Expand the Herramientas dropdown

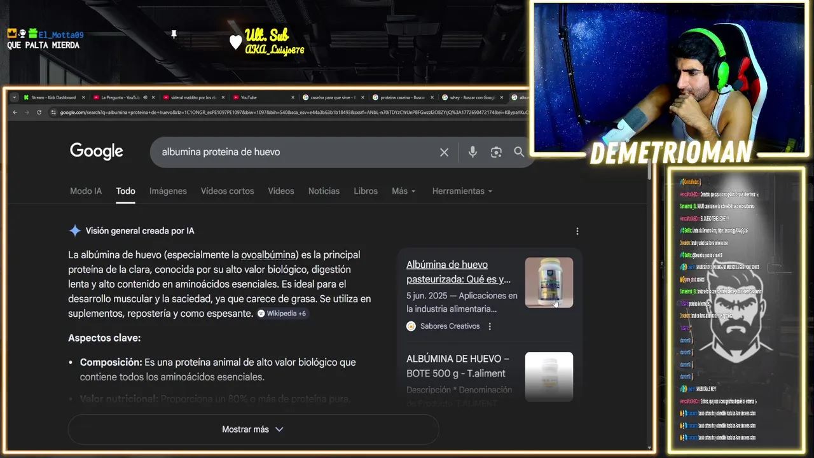462,191
